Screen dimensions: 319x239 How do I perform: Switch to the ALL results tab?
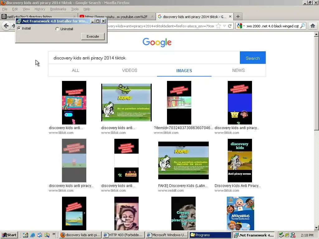pos(75,70)
